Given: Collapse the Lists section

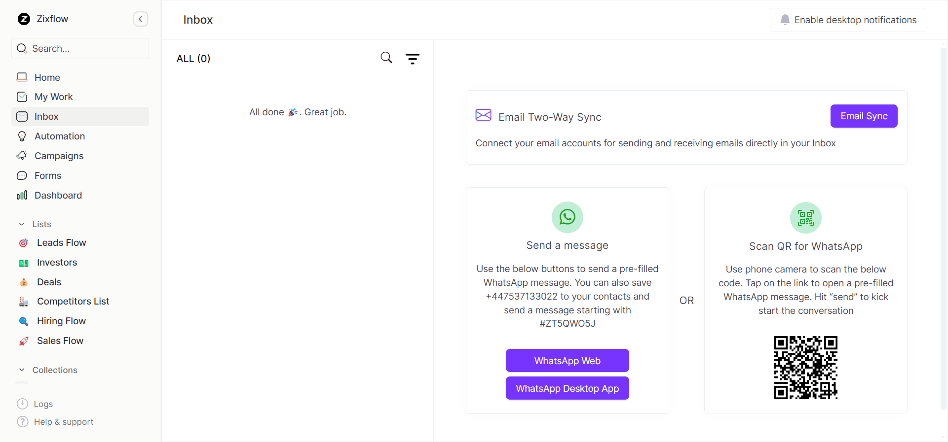Looking at the screenshot, I should (x=22, y=224).
